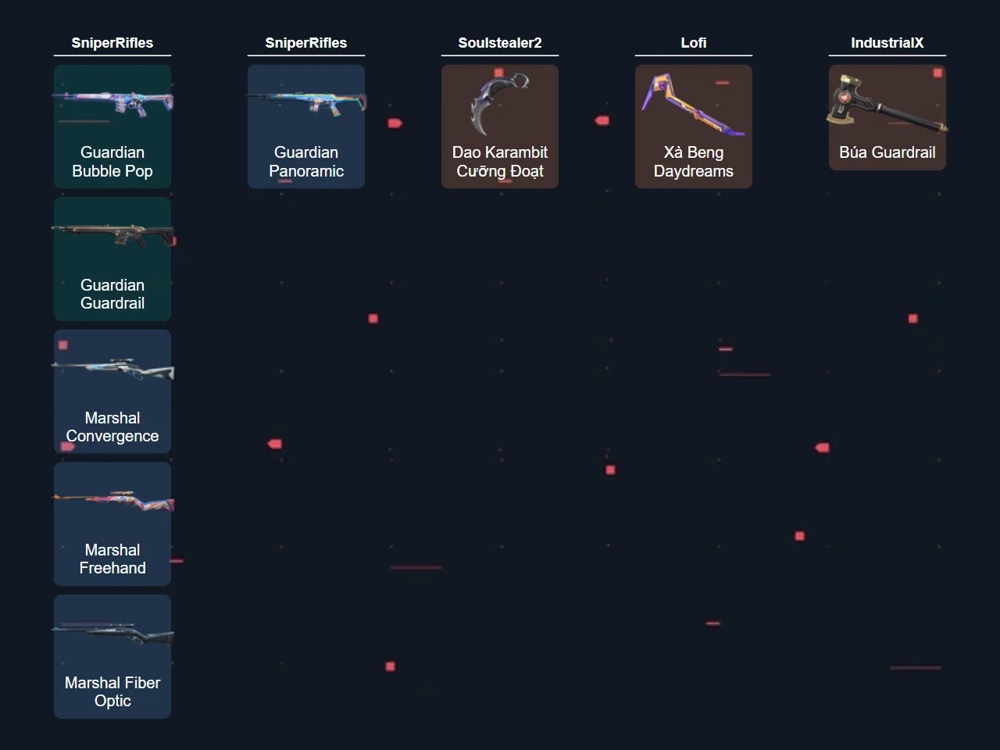Click SniperRifles header above Guardian Panoramic

[306, 43]
